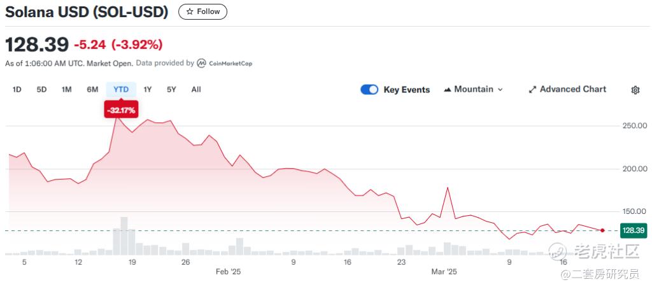The image size is (652, 289).
Task: Open the Advanced Chart link
Action: pyautogui.click(x=573, y=90)
